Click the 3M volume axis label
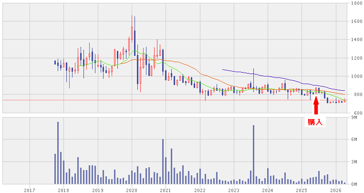Screen dimensions: 364x193 [355, 162]
